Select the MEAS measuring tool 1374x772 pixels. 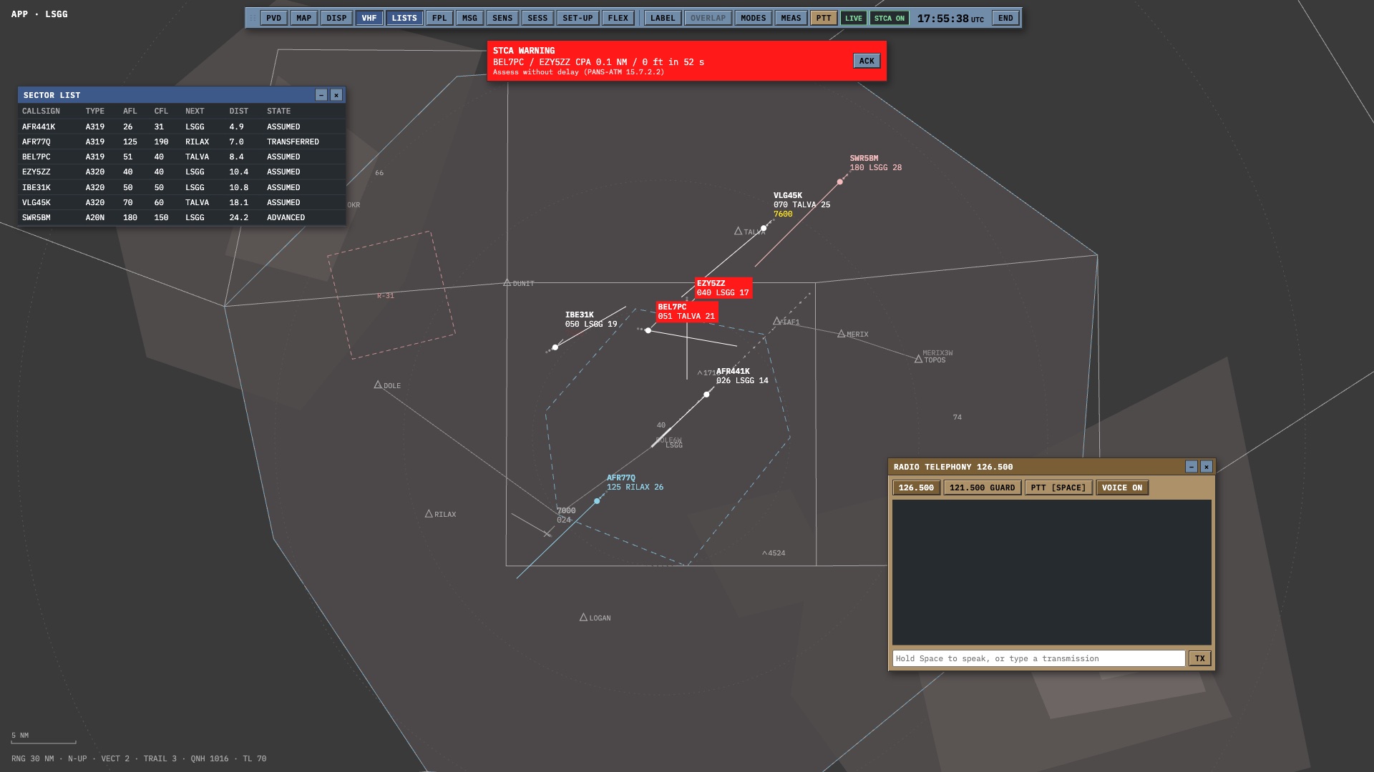(791, 18)
